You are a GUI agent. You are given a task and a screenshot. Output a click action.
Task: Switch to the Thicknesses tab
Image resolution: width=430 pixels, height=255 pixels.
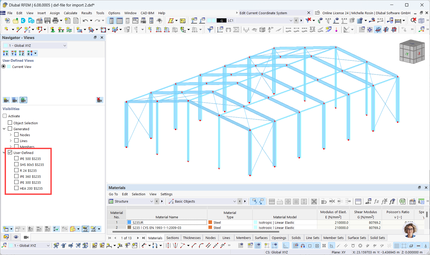(x=192, y=238)
